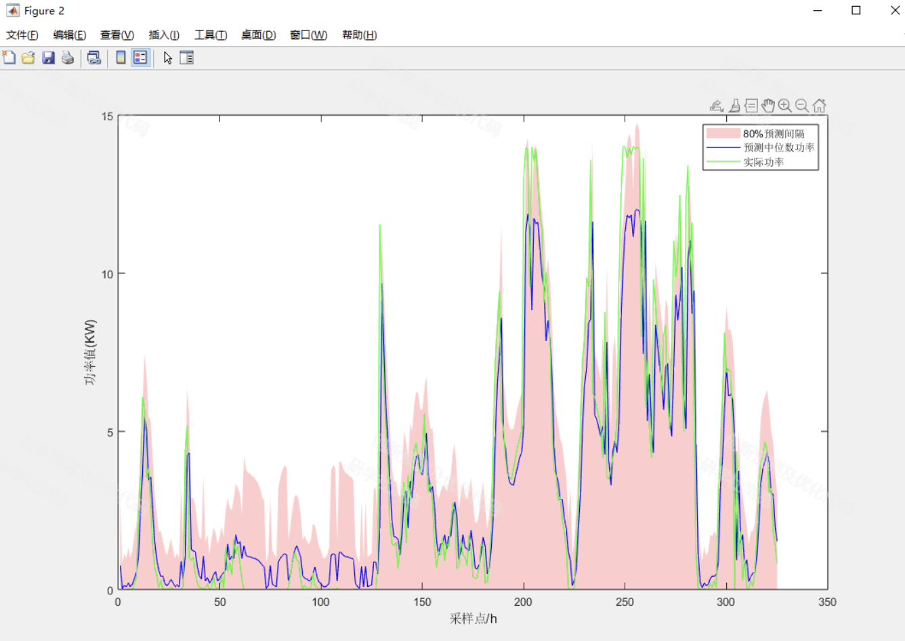Open the 工具(T) menu

[211, 35]
